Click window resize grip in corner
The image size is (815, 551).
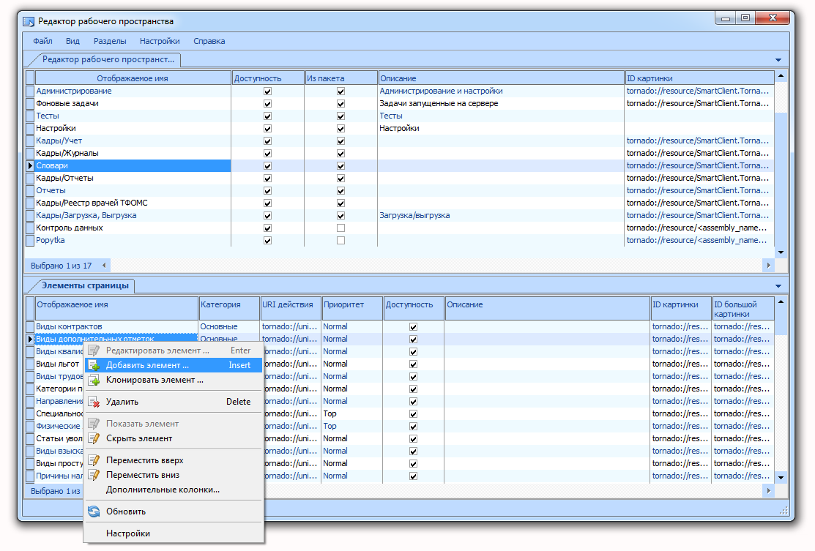click(x=784, y=511)
